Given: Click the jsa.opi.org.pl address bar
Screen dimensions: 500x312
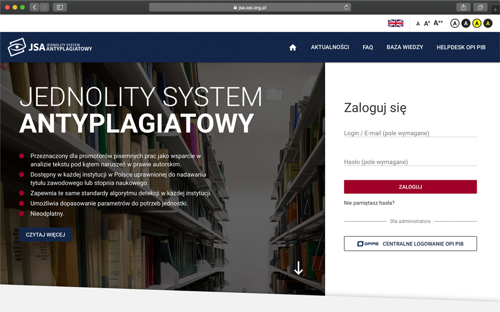Looking at the screenshot, I should click(250, 7).
